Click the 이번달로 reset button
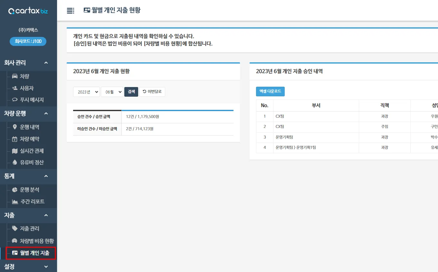This screenshot has width=438, height=272. click(x=152, y=92)
